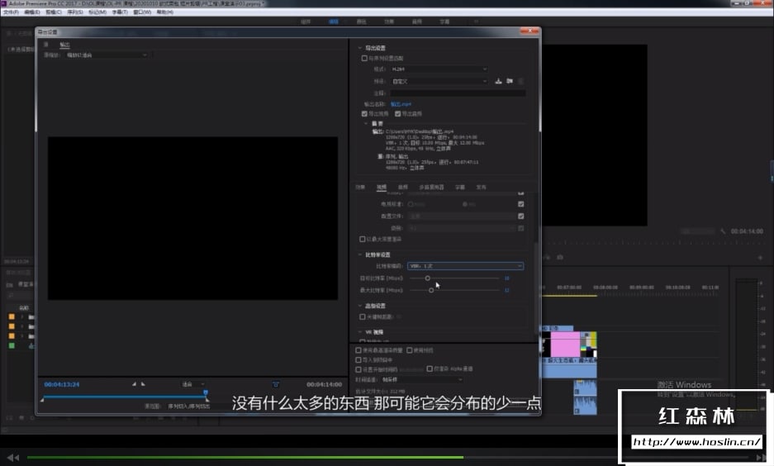Switch to the 字幕 tab
Viewport: 774px width, 466px height.
[460, 187]
